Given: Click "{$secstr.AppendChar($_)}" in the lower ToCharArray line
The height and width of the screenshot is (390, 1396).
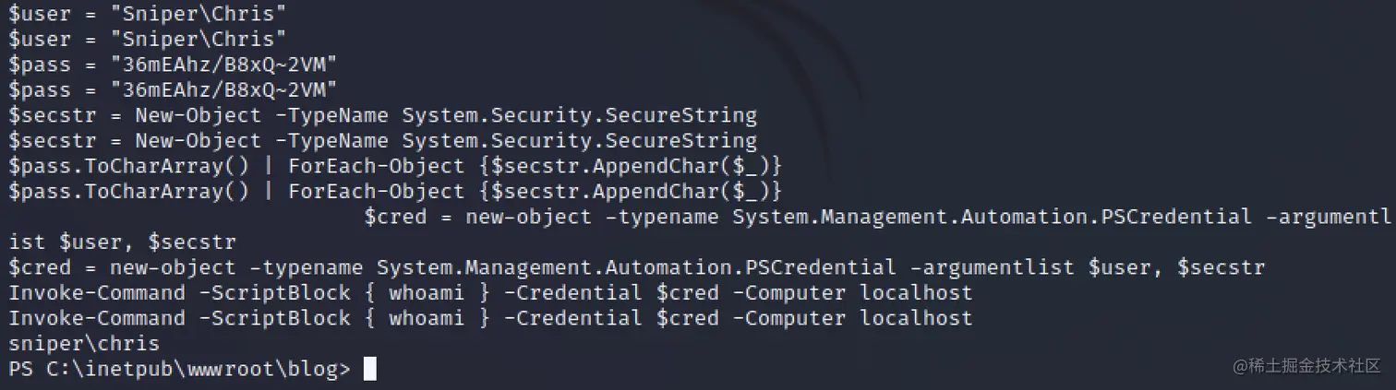Looking at the screenshot, I should point(630,192).
